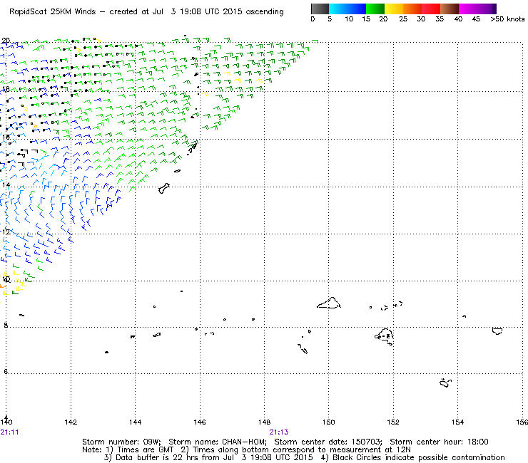The image size is (528, 463).
Task: Click the 'Black Circles indicate possible contamination' note
Action: (419, 457)
